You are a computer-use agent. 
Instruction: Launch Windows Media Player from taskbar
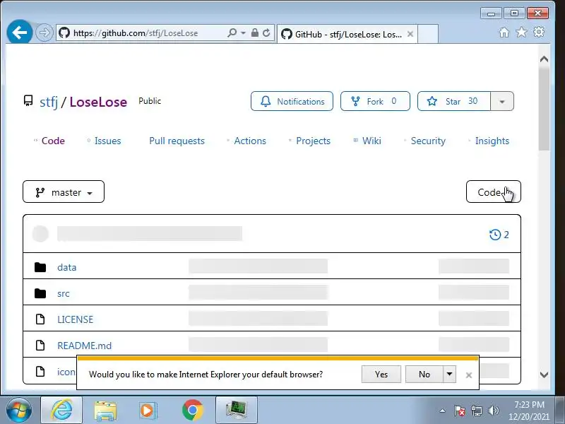point(148,411)
